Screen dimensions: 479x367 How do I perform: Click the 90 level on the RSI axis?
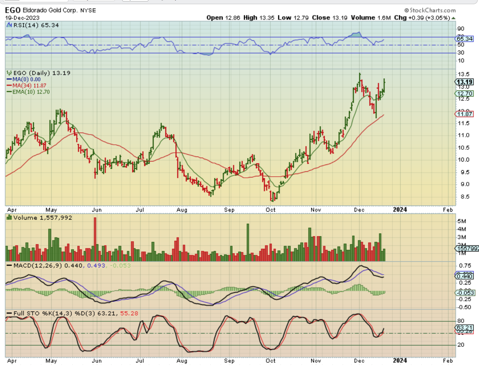pos(461,29)
